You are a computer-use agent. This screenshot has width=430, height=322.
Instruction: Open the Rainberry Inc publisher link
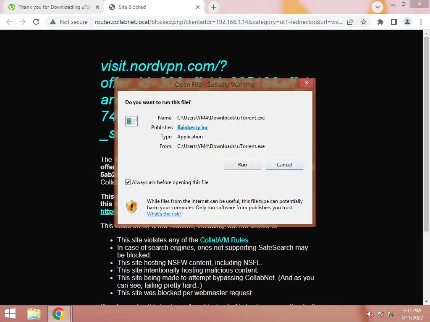tap(192, 127)
